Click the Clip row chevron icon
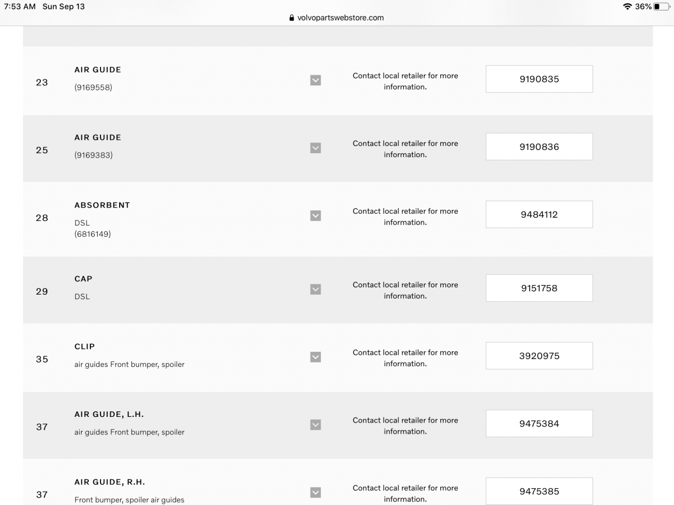Image resolution: width=674 pixels, height=505 pixels. pyautogui.click(x=316, y=357)
